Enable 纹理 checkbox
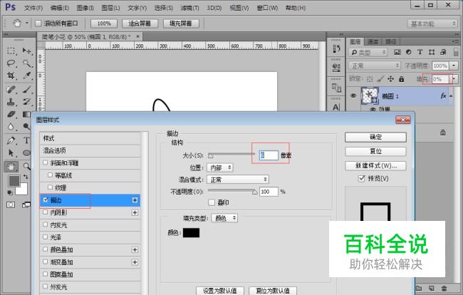Viewport: 463px width, 295px height. click(x=50, y=187)
